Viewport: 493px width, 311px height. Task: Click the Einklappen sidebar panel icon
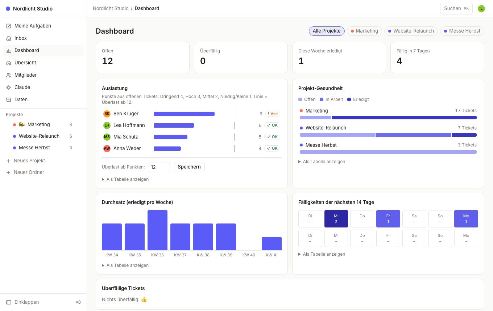click(9, 302)
